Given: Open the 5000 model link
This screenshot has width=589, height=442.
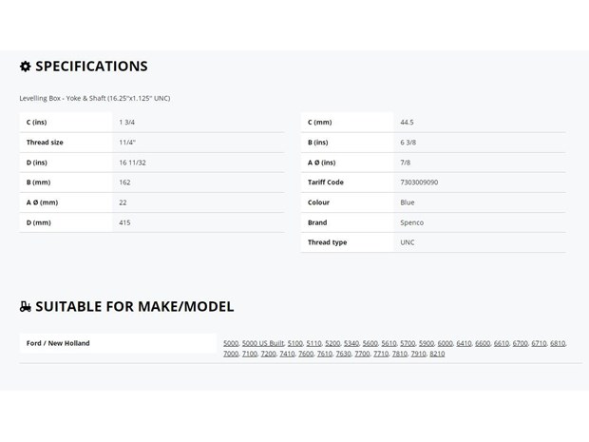Looking at the screenshot, I should pos(231,343).
